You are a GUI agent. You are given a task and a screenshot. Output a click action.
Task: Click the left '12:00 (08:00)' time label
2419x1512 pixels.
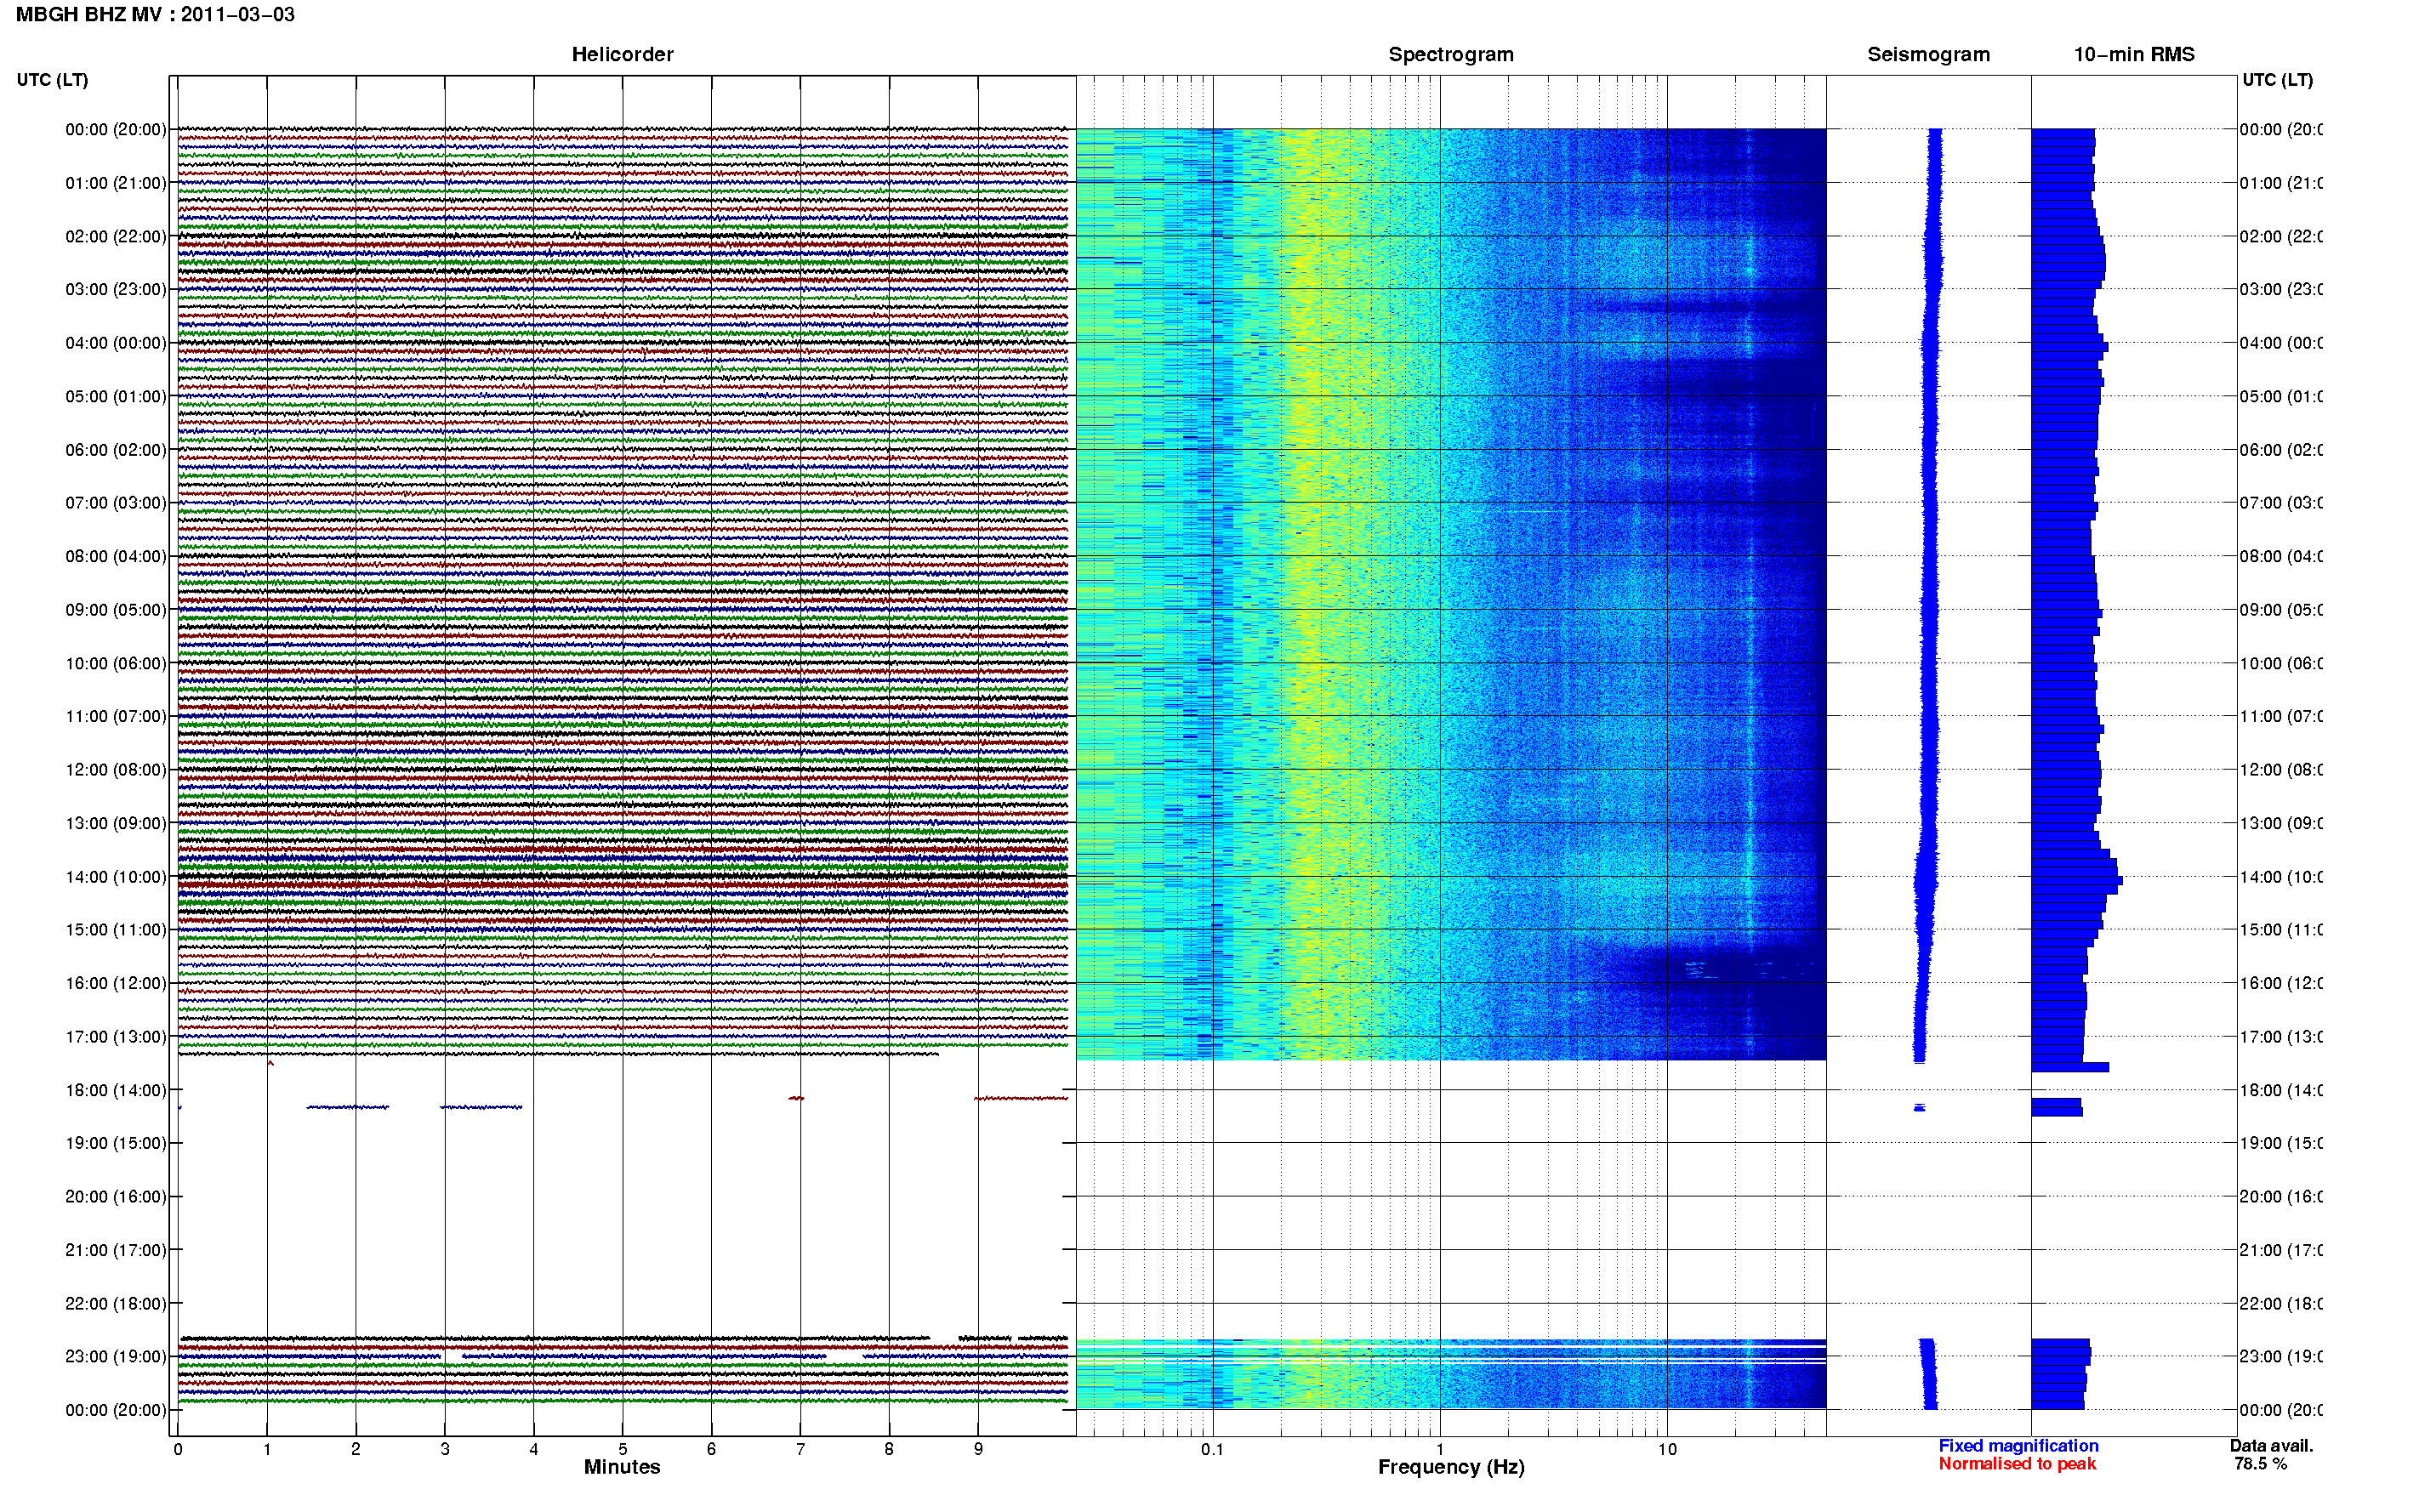[x=116, y=770]
